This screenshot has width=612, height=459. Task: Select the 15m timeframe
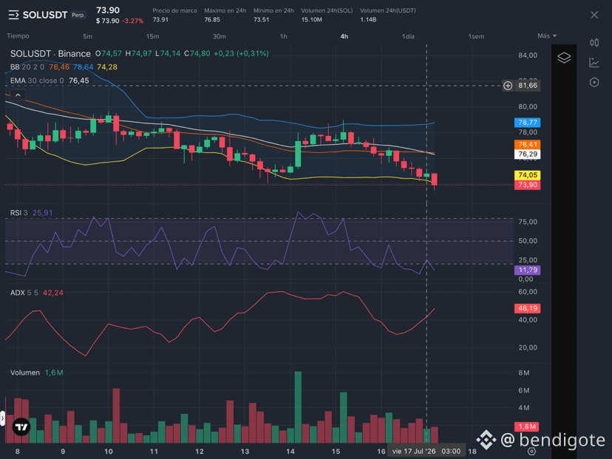pyautogui.click(x=152, y=36)
